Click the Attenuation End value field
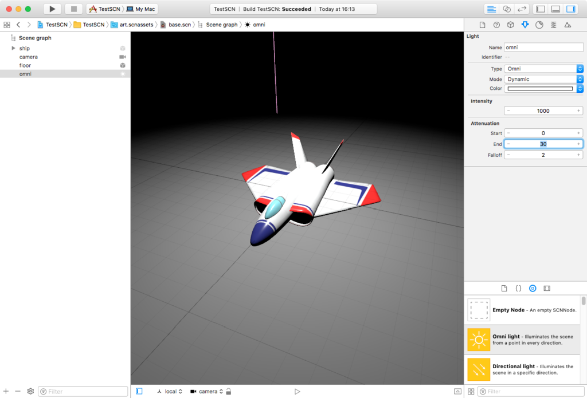Image resolution: width=587 pixels, height=398 pixels. click(x=543, y=144)
